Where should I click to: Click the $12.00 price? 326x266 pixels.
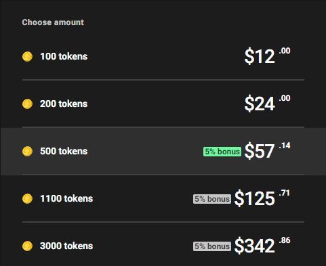pyautogui.click(x=267, y=56)
